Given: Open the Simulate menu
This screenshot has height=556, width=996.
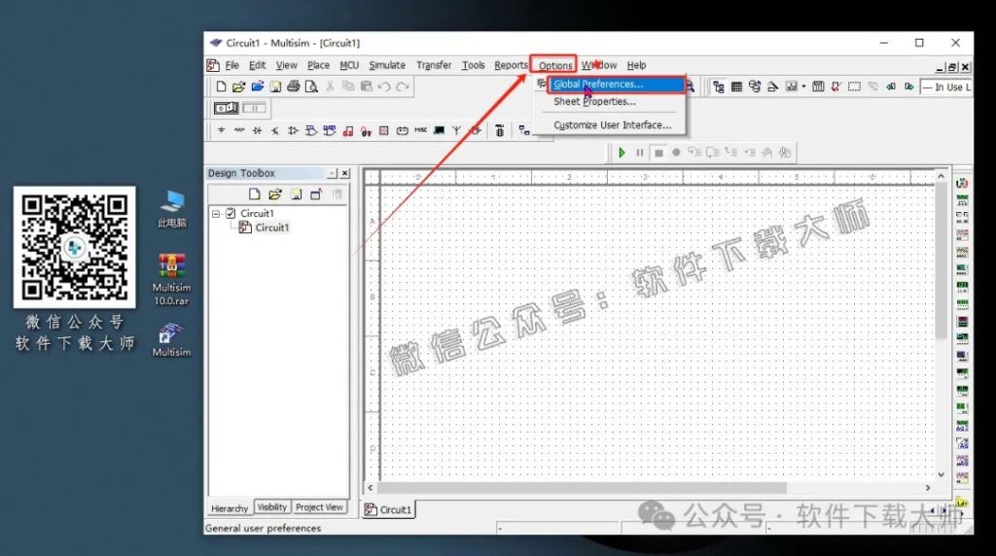Looking at the screenshot, I should click(387, 65).
